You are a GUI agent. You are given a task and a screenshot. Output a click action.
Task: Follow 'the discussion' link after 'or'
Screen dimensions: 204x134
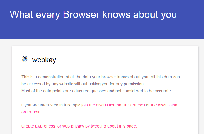(164, 105)
